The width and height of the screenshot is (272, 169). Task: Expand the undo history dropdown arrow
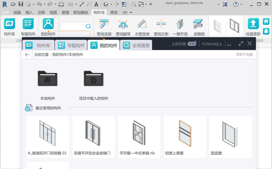click(44, 4)
